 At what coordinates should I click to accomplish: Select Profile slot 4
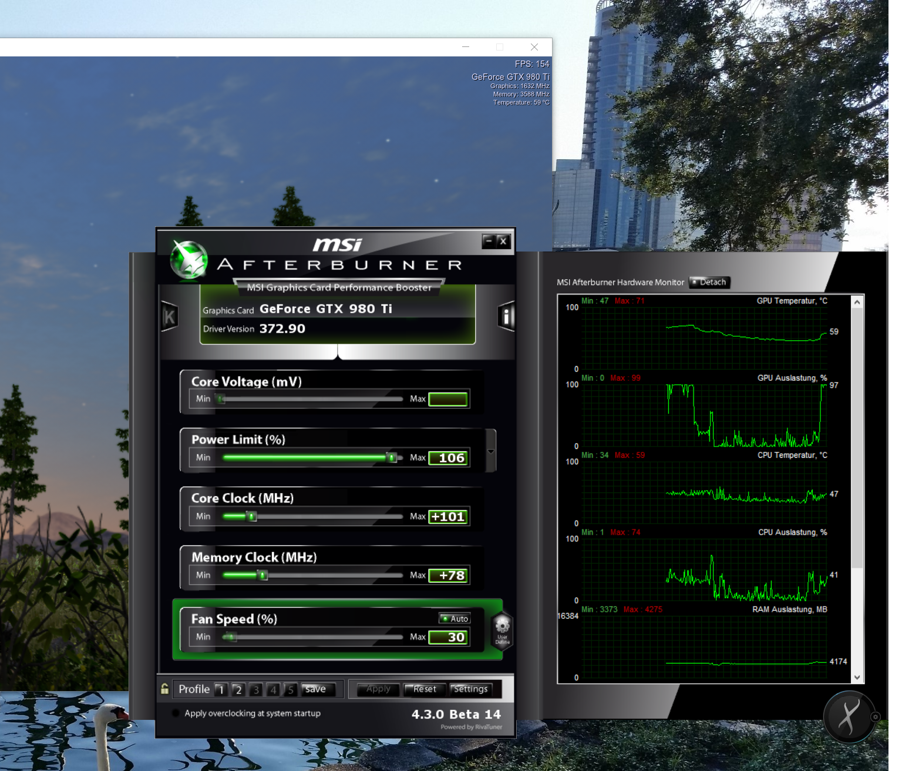click(x=273, y=689)
